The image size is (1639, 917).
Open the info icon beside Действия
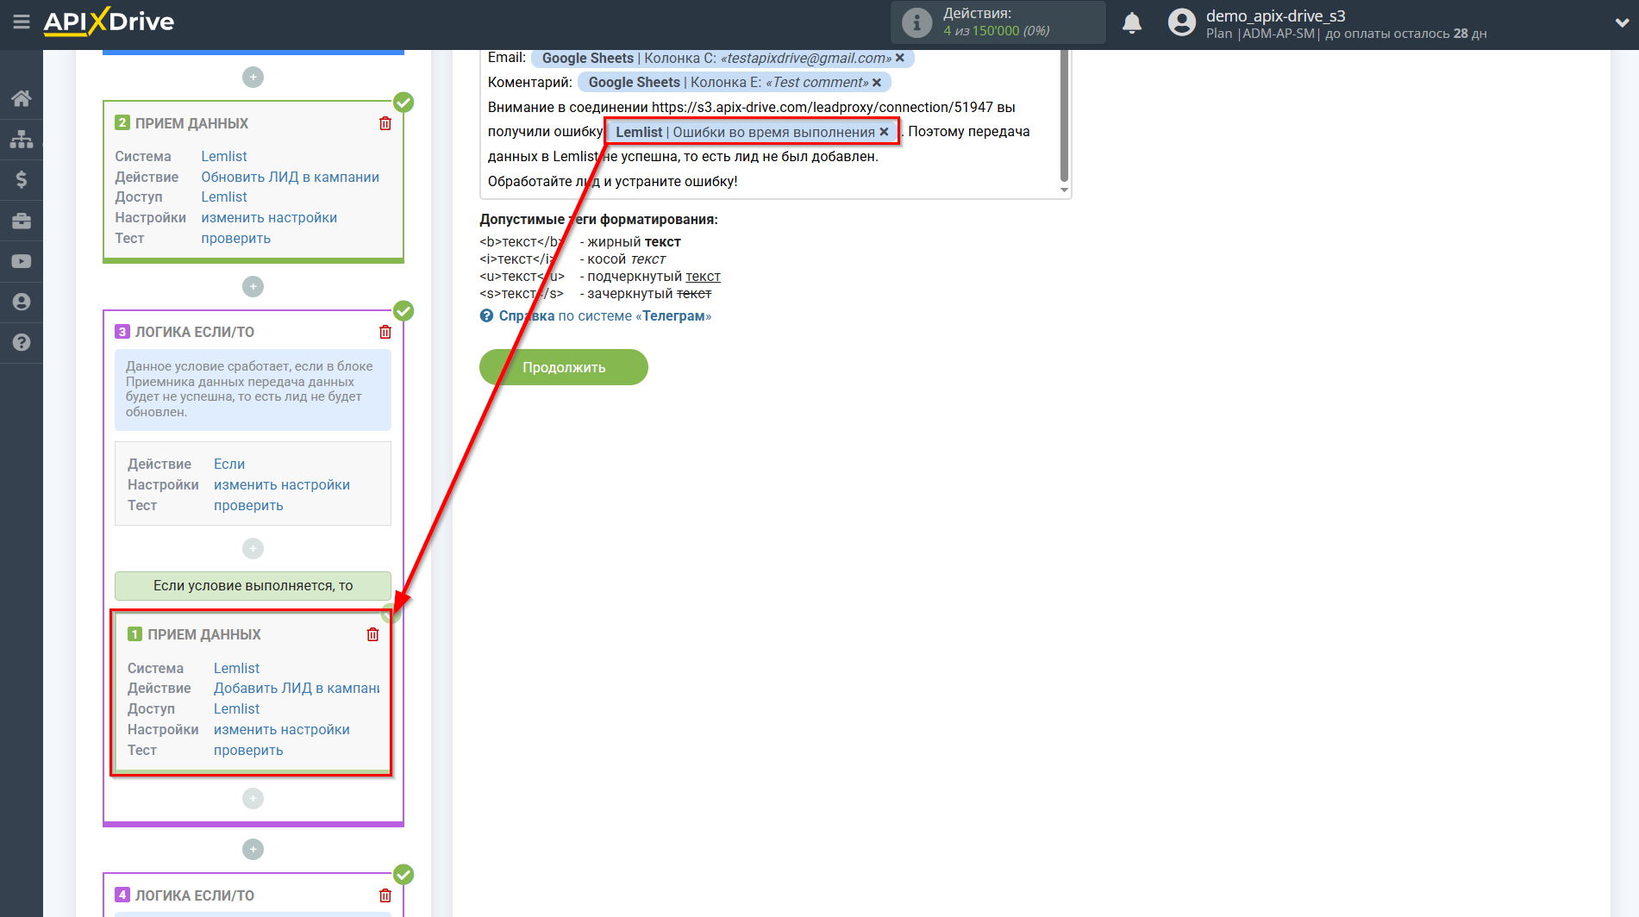coord(916,22)
